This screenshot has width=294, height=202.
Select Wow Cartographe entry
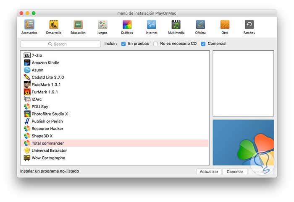pos(49,158)
